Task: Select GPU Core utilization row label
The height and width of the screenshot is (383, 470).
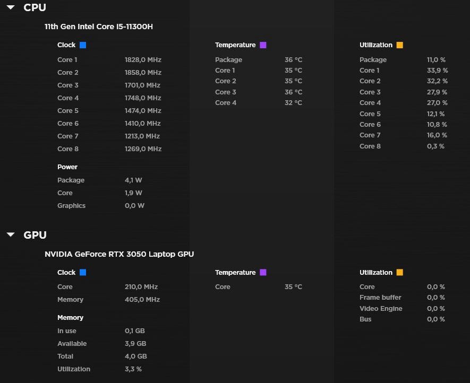Action: point(367,287)
